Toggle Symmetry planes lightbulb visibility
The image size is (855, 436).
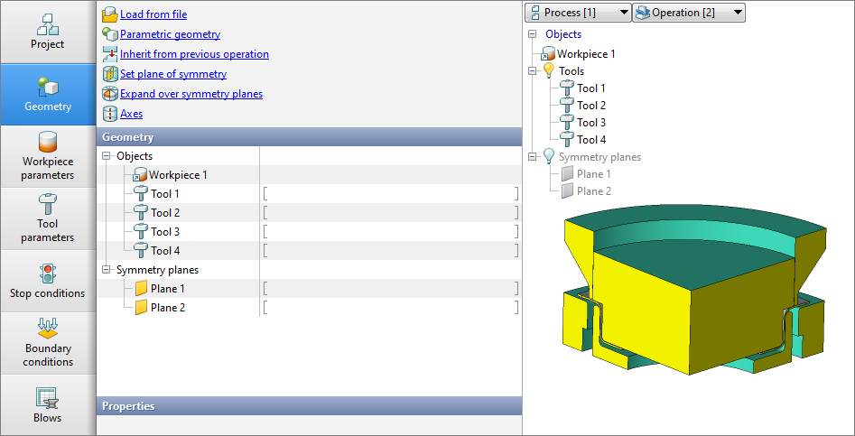pyautogui.click(x=548, y=156)
